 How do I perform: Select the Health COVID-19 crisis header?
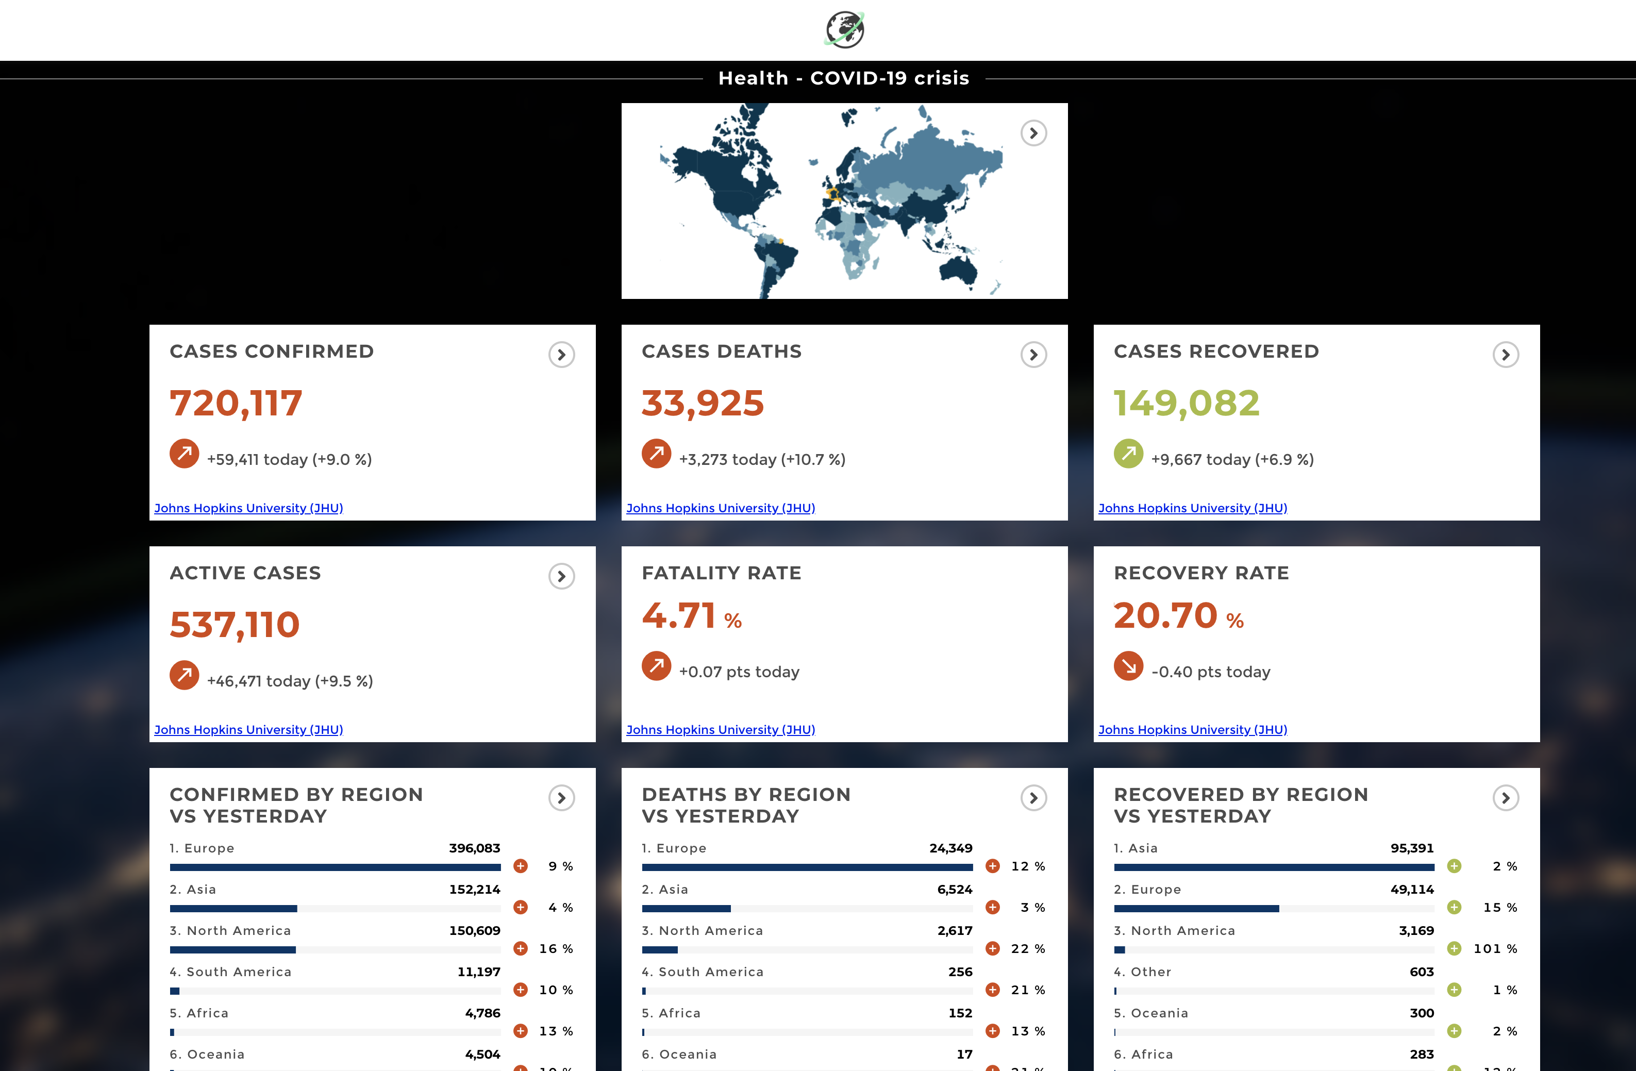pyautogui.click(x=844, y=78)
